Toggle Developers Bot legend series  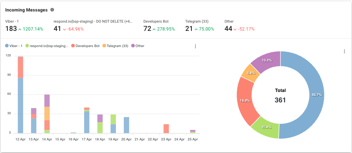(x=85, y=46)
